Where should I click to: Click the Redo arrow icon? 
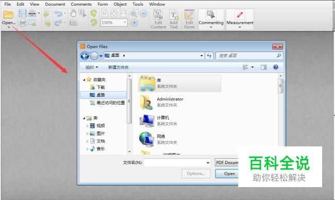(58, 23)
